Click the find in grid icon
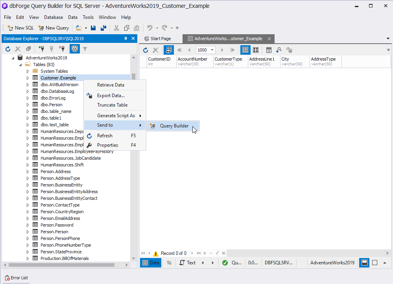The image size is (393, 284). (x=279, y=50)
